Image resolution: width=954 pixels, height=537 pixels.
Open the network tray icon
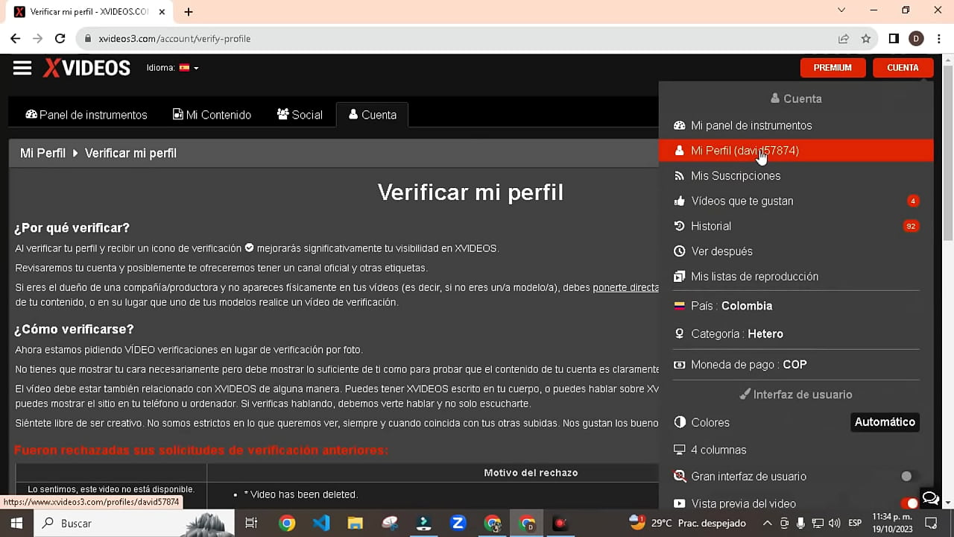817,524
